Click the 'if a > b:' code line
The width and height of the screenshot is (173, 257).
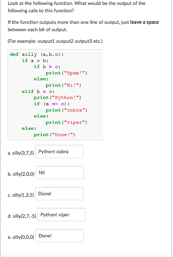point(35,60)
